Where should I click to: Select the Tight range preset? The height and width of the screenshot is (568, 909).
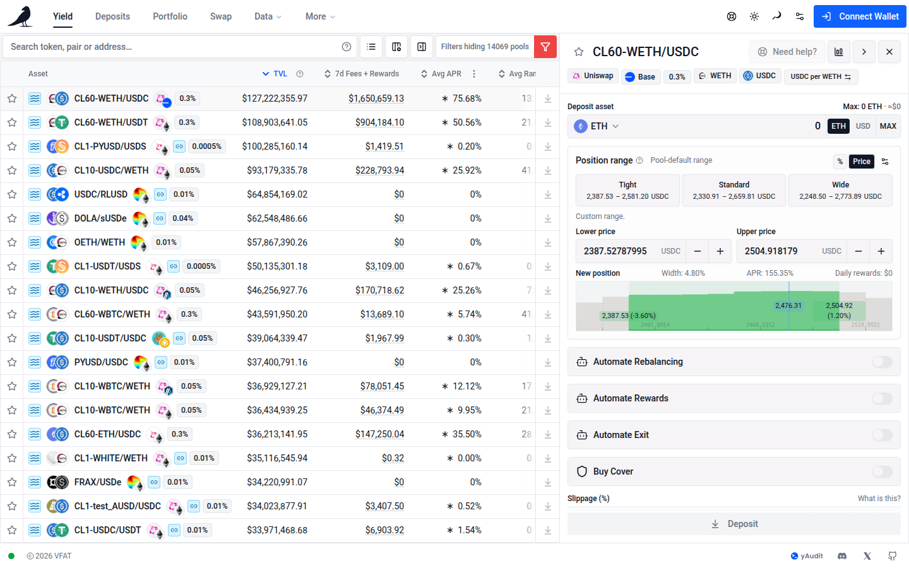tap(627, 190)
